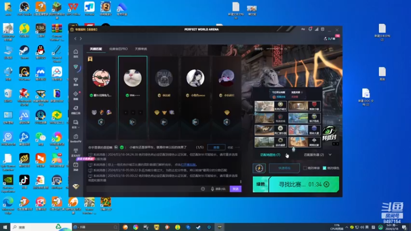Toggle the team voice microphone icon
The image size is (411, 231).
pyautogui.click(x=212, y=189)
